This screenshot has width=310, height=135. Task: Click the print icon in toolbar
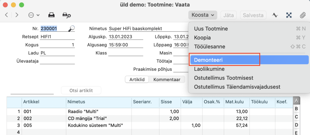tap(51, 15)
